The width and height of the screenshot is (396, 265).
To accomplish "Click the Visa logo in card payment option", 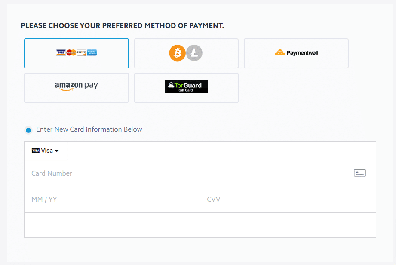I will tap(61, 52).
